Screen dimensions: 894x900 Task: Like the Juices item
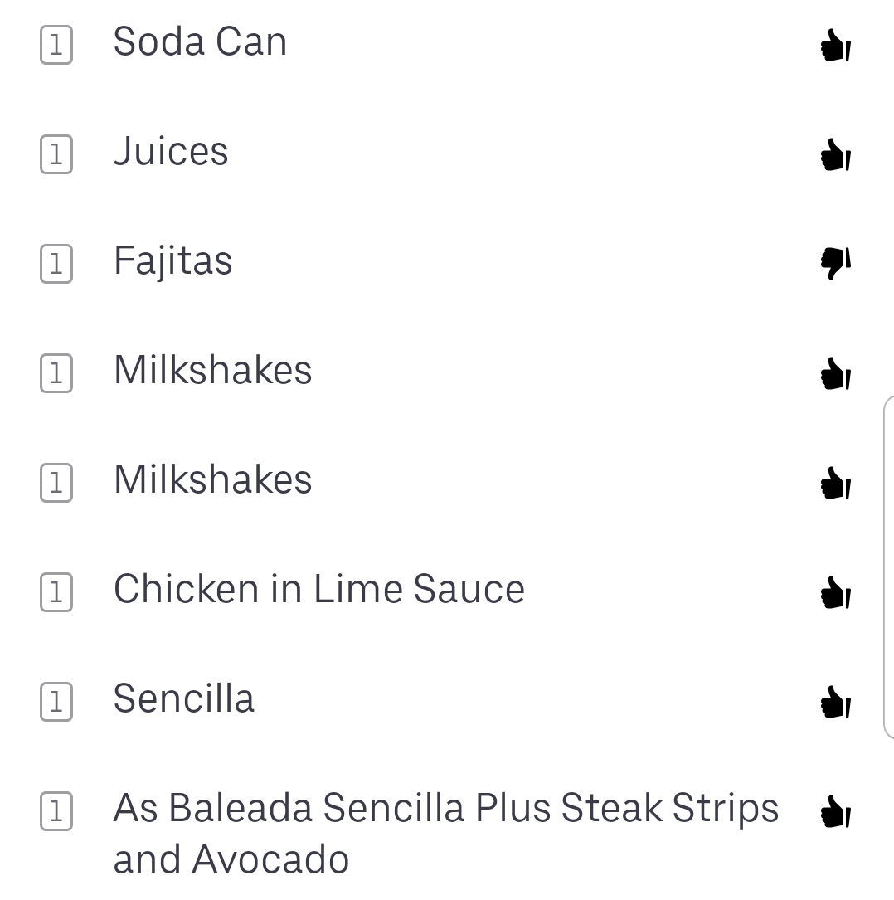[x=834, y=154]
